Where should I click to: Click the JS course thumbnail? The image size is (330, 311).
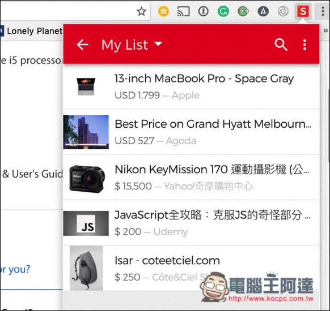(x=86, y=223)
